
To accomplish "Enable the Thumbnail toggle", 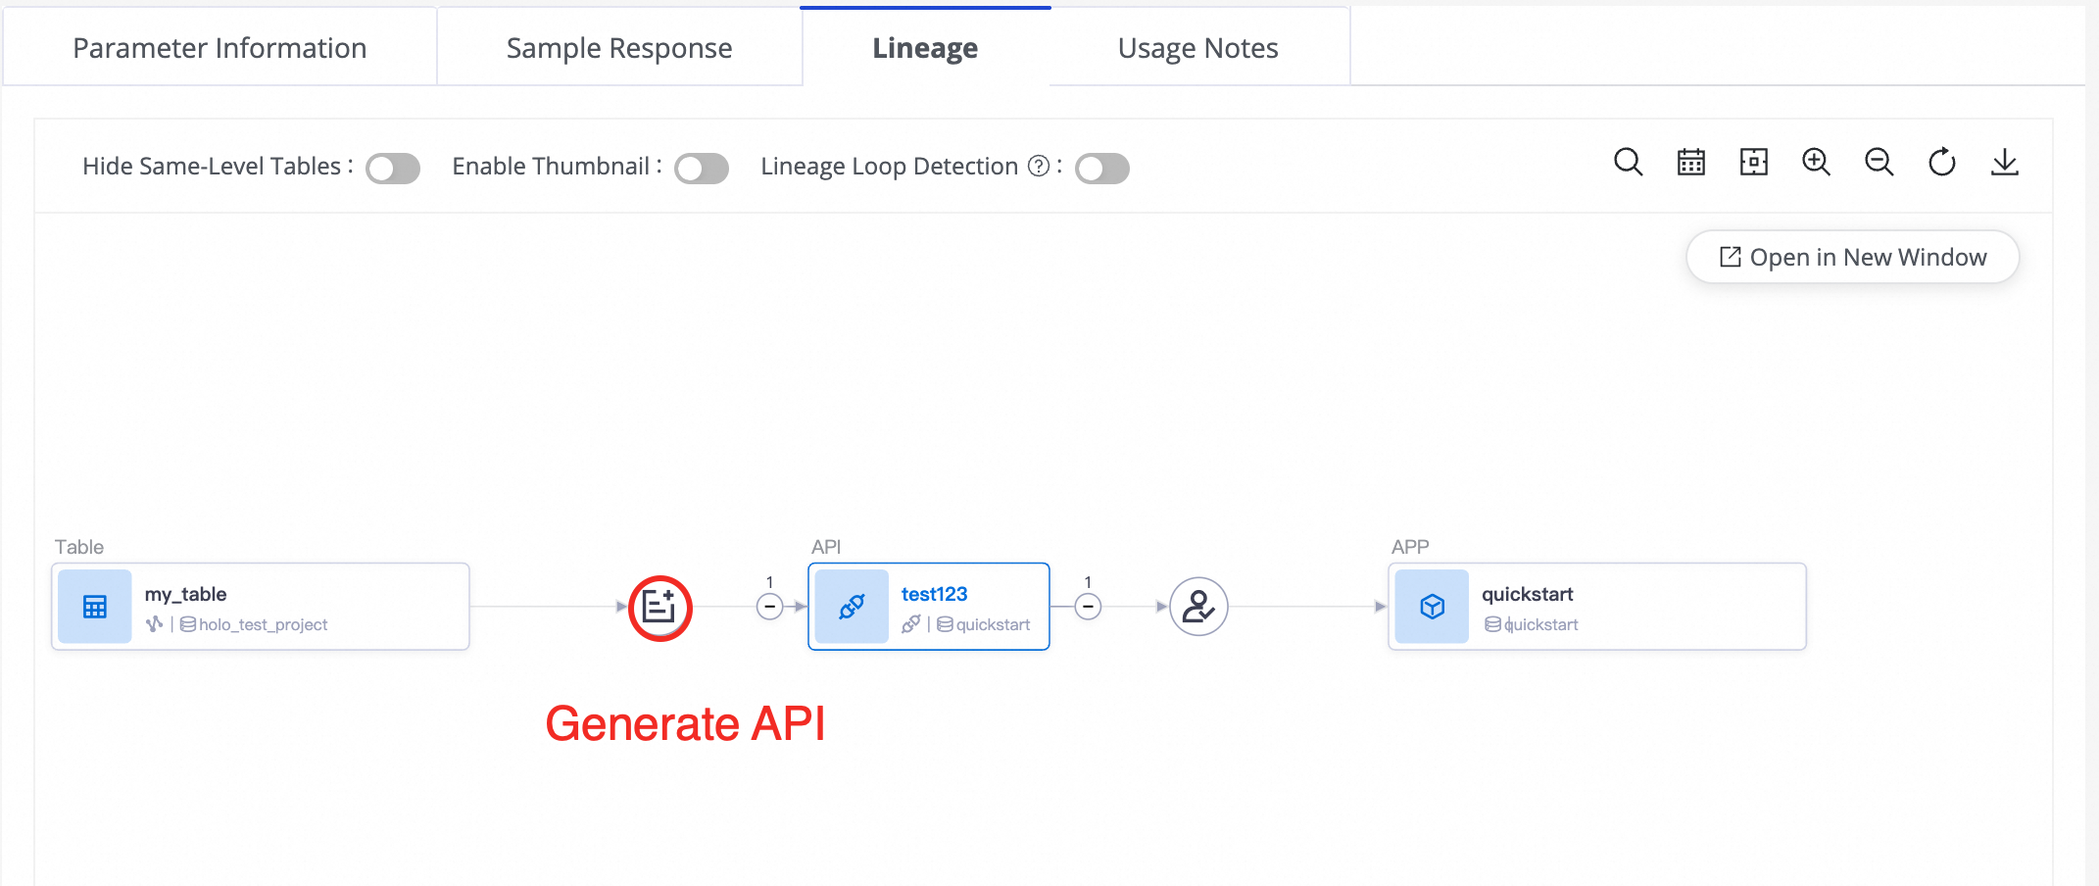I will pyautogui.click(x=702, y=169).
